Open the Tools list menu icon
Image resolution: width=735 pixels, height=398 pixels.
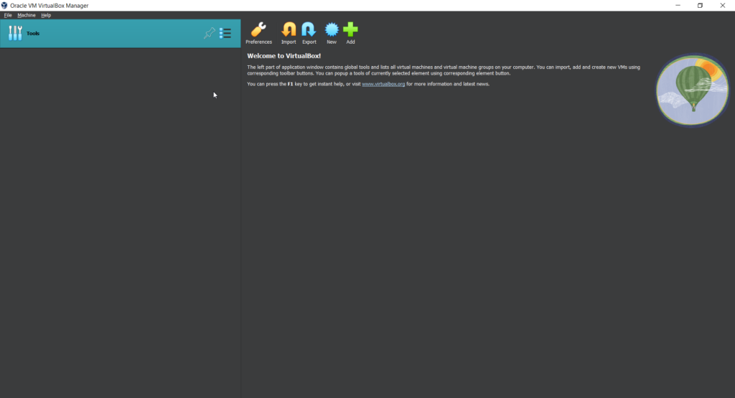pos(225,33)
